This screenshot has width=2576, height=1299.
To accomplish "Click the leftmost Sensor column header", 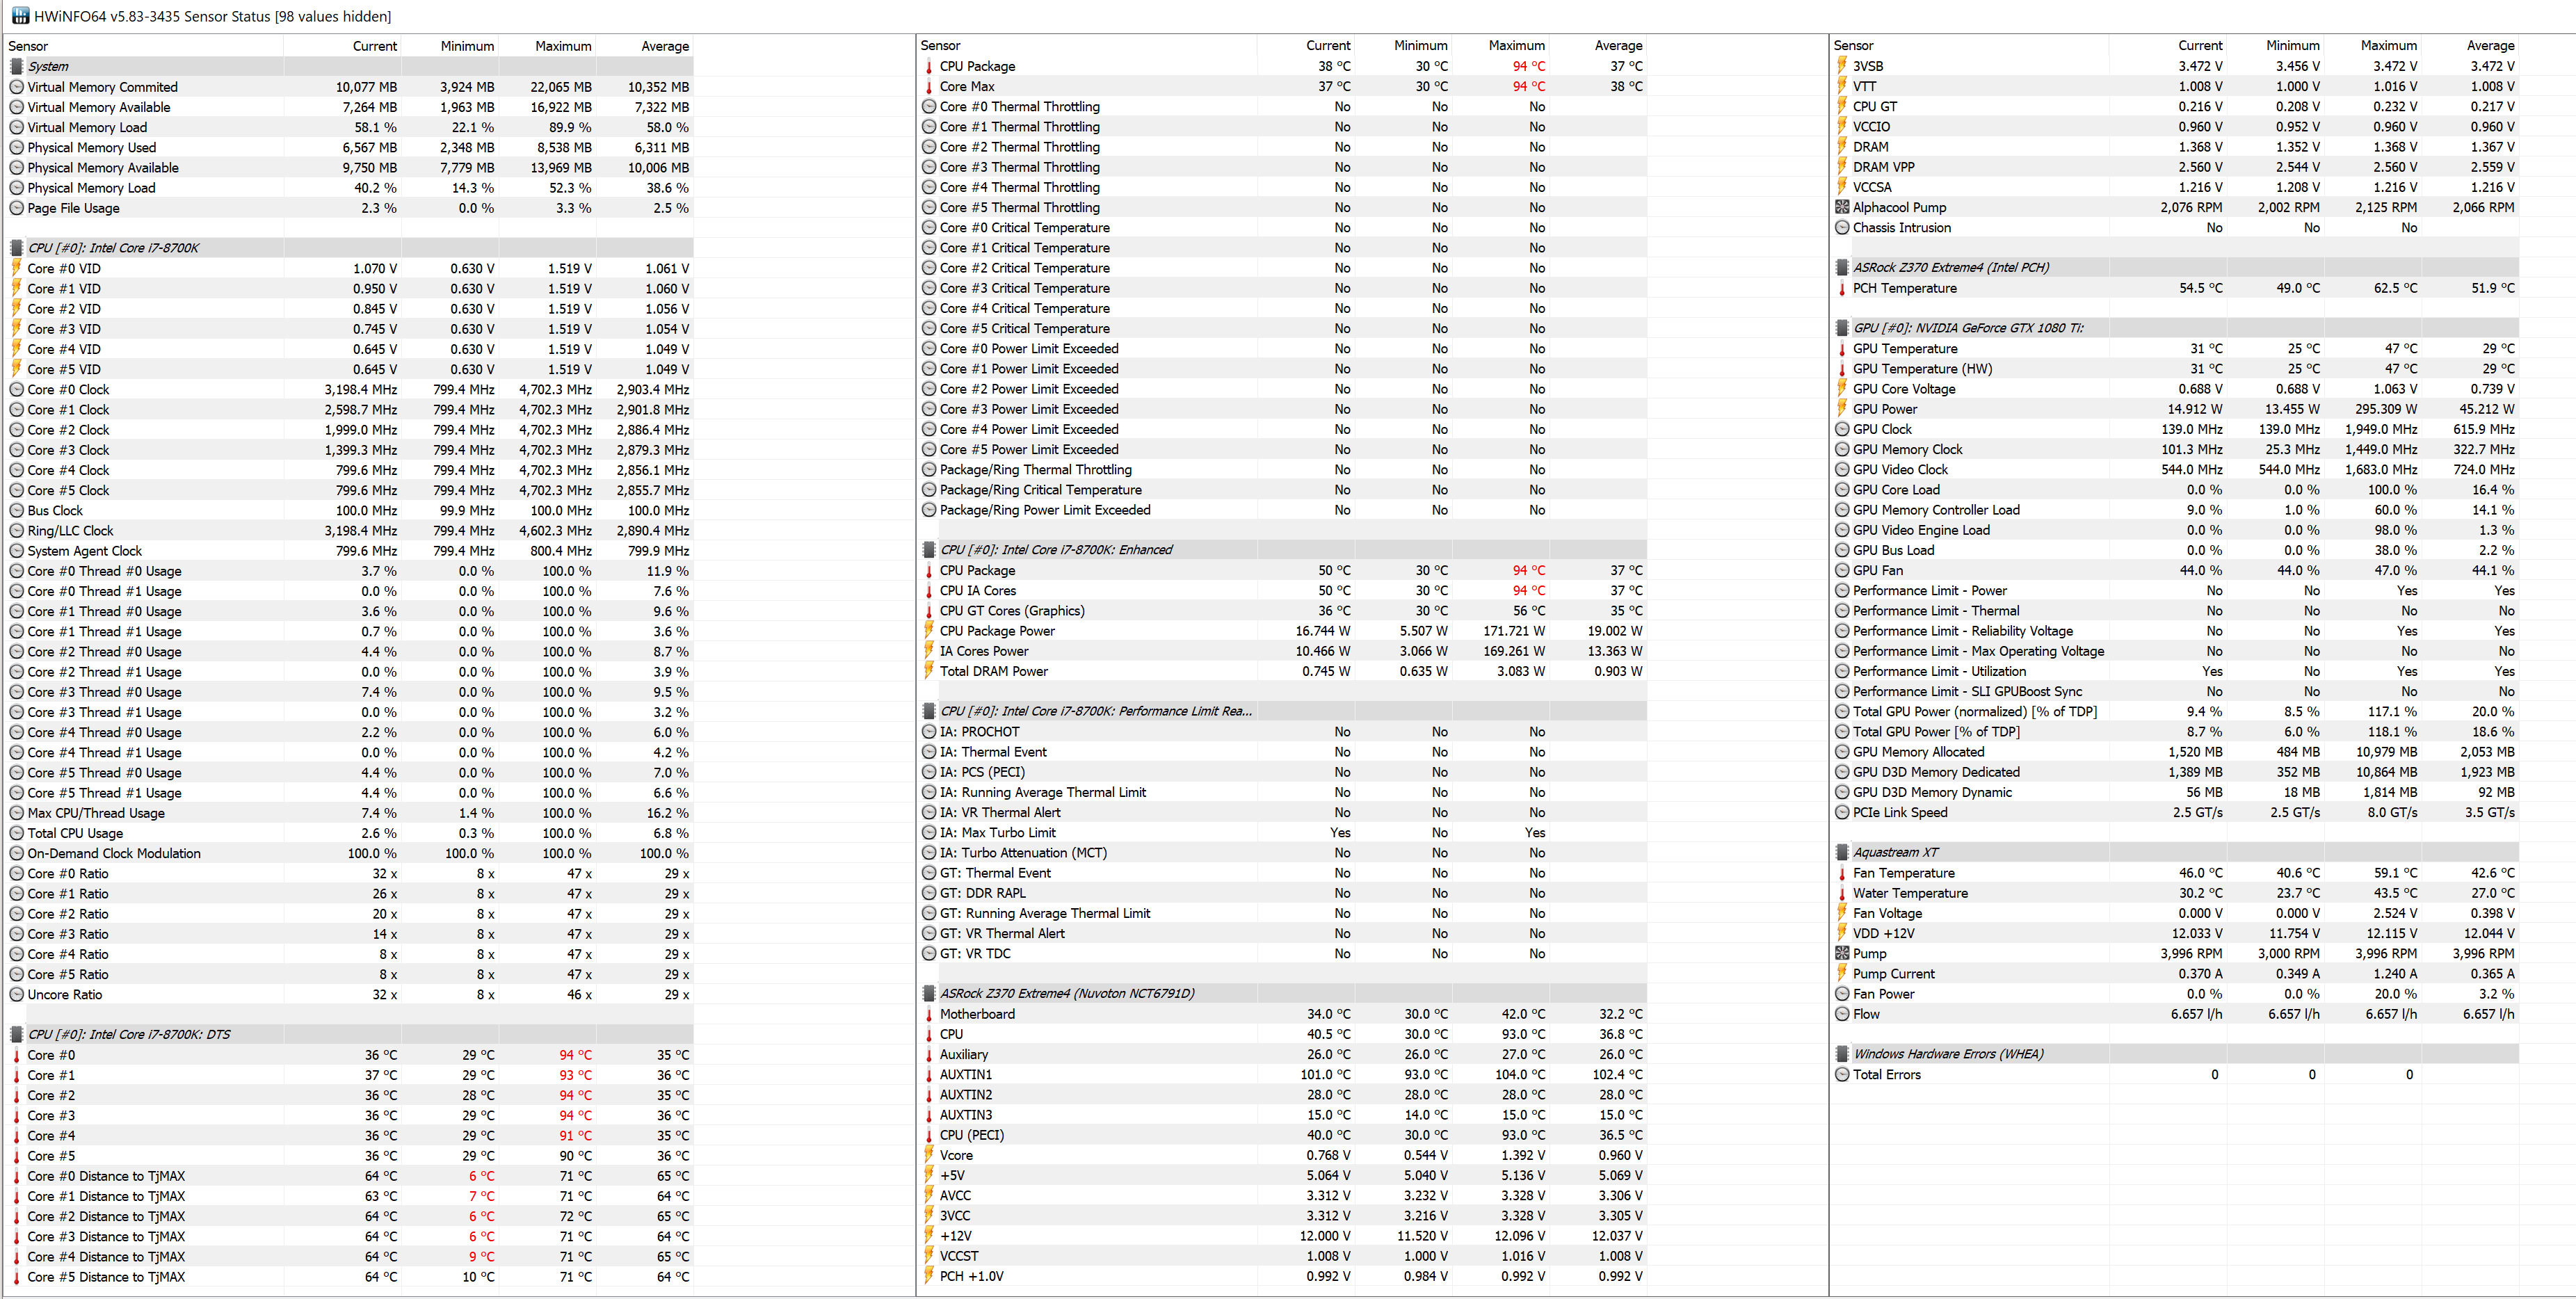I will 28,46.
